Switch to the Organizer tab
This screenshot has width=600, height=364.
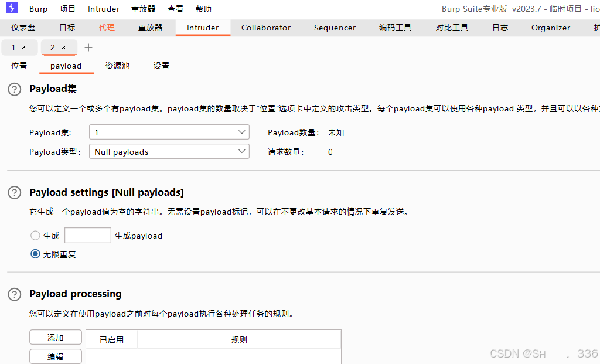tap(551, 28)
